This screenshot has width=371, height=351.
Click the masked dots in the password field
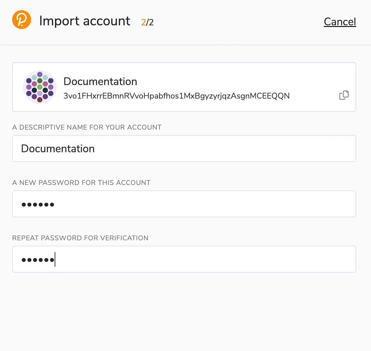[x=37, y=204]
